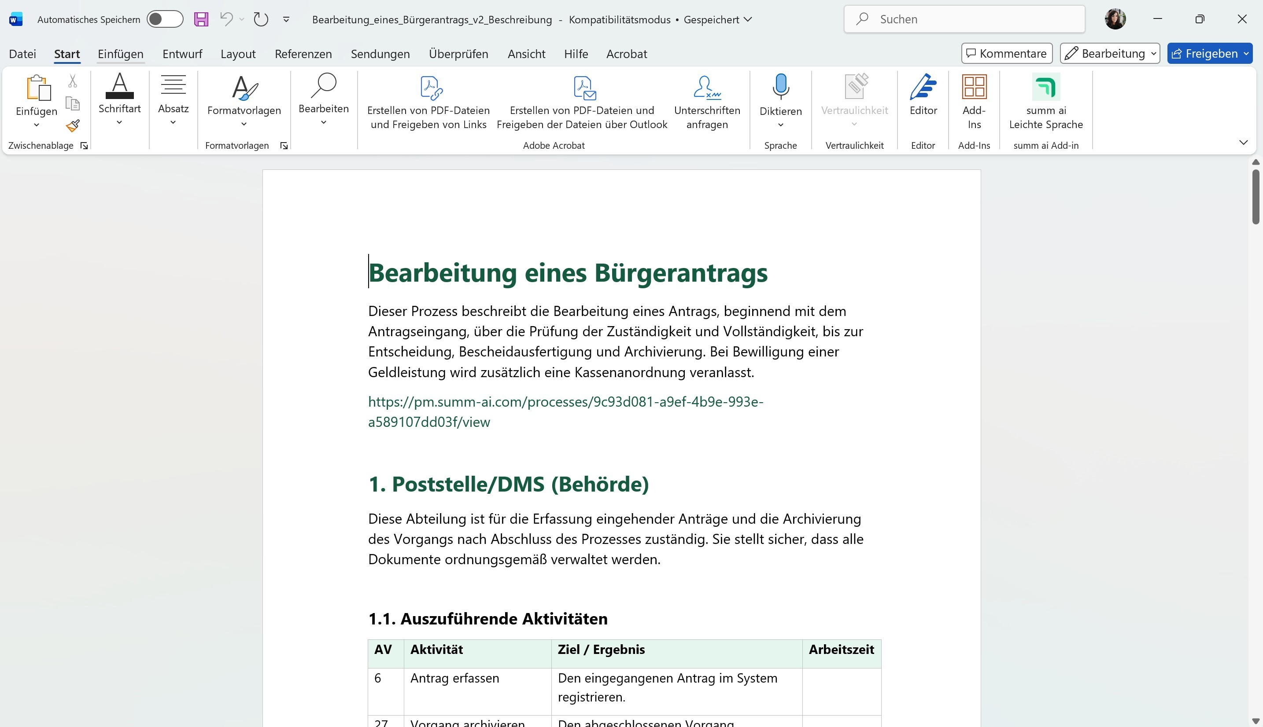Click the purple Save disk icon
The width and height of the screenshot is (1263, 727).
(201, 19)
